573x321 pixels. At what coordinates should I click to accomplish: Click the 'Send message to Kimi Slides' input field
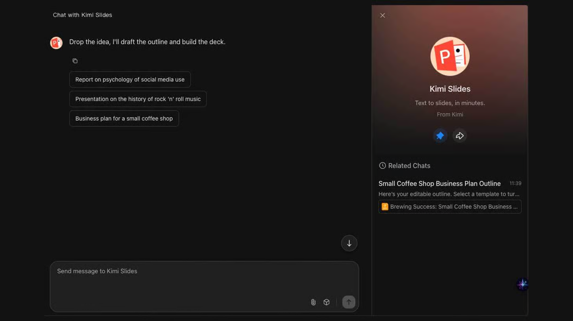click(204, 286)
